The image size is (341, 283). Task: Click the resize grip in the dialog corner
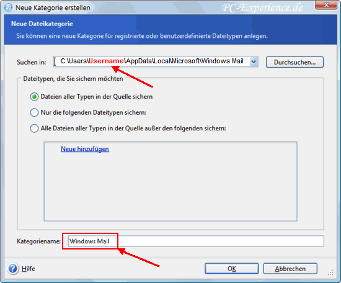click(330, 273)
